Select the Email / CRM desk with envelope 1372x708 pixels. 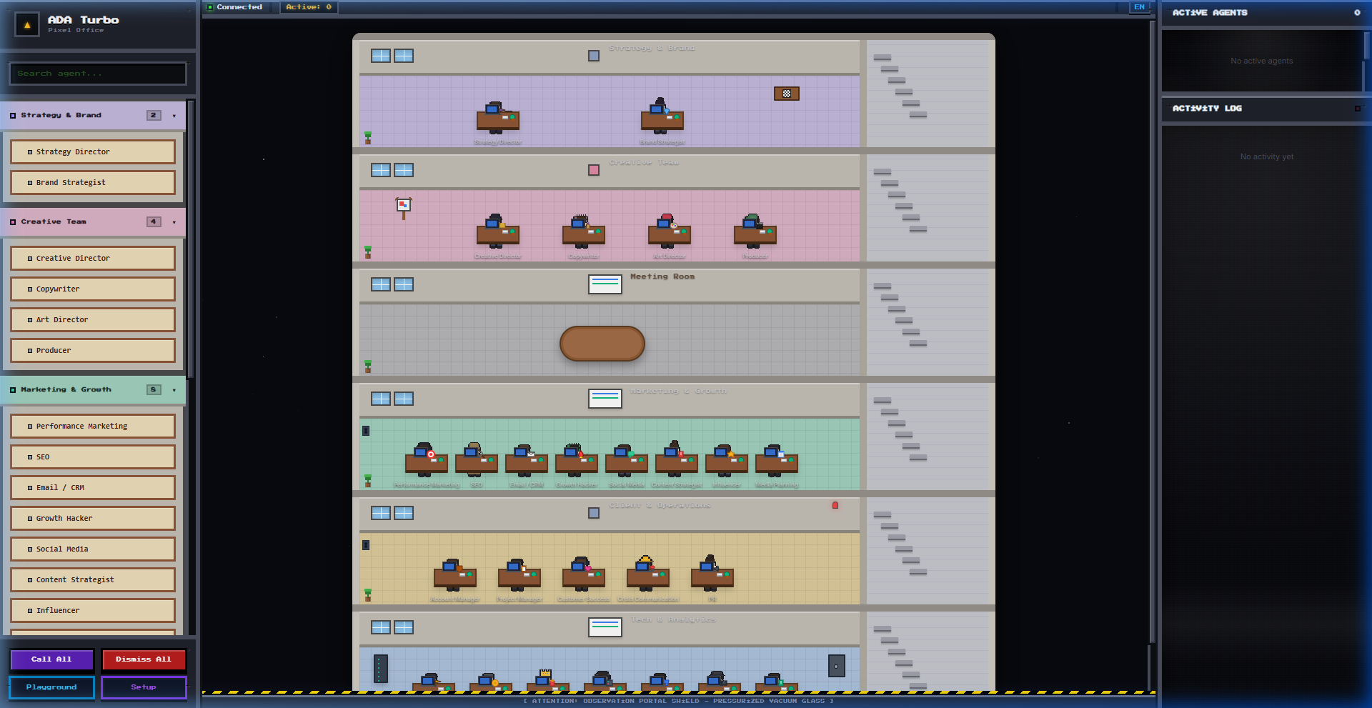click(527, 460)
